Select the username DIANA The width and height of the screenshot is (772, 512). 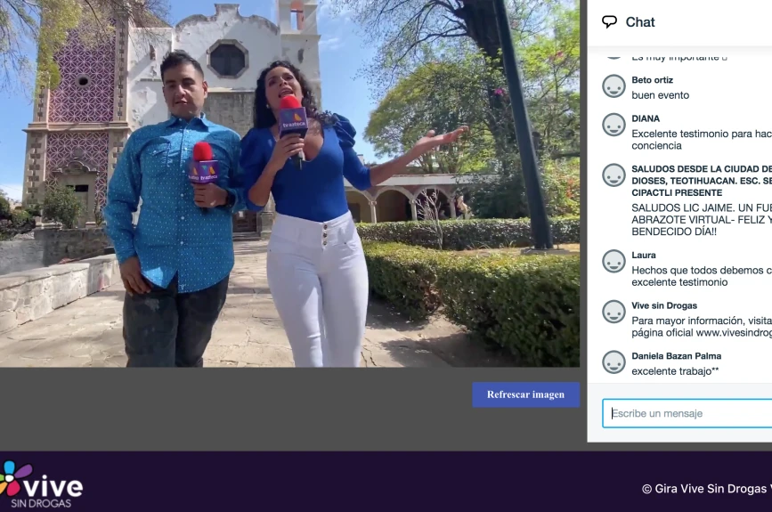646,118
